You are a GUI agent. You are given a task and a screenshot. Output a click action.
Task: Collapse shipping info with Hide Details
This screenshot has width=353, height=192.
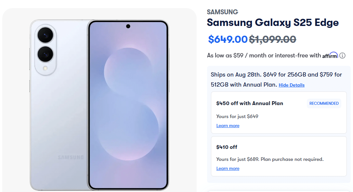pyautogui.click(x=292, y=85)
